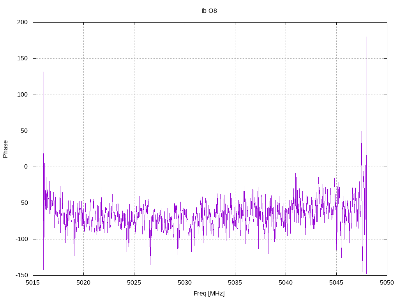Screen dimensions: 399x299
Task: Click the Phase y-axis label
Action: (x=5, y=149)
